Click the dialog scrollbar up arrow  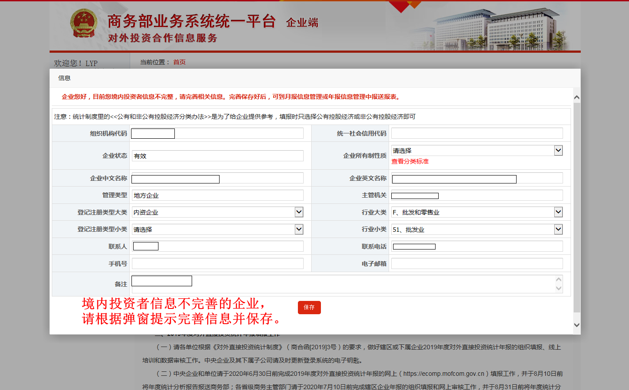(576, 97)
